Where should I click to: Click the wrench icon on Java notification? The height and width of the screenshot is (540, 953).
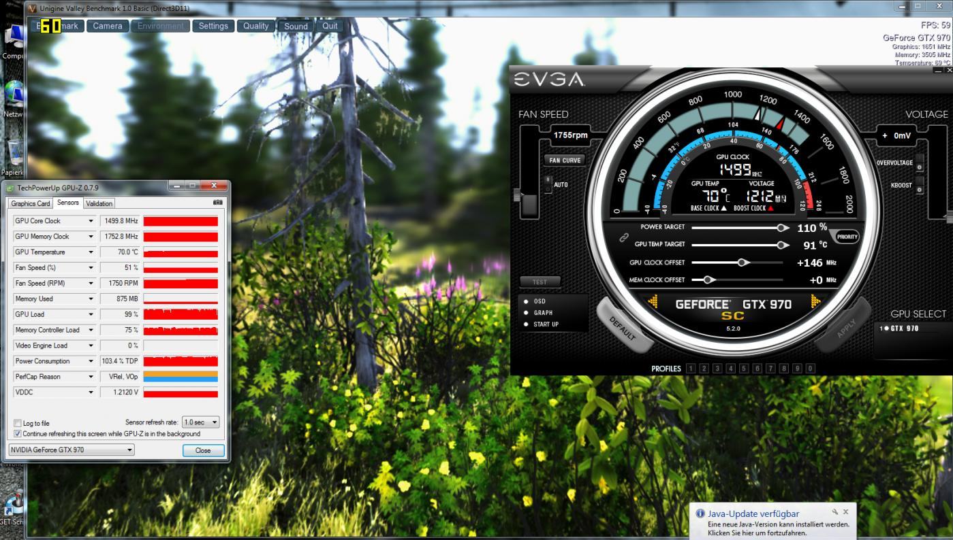(834, 511)
